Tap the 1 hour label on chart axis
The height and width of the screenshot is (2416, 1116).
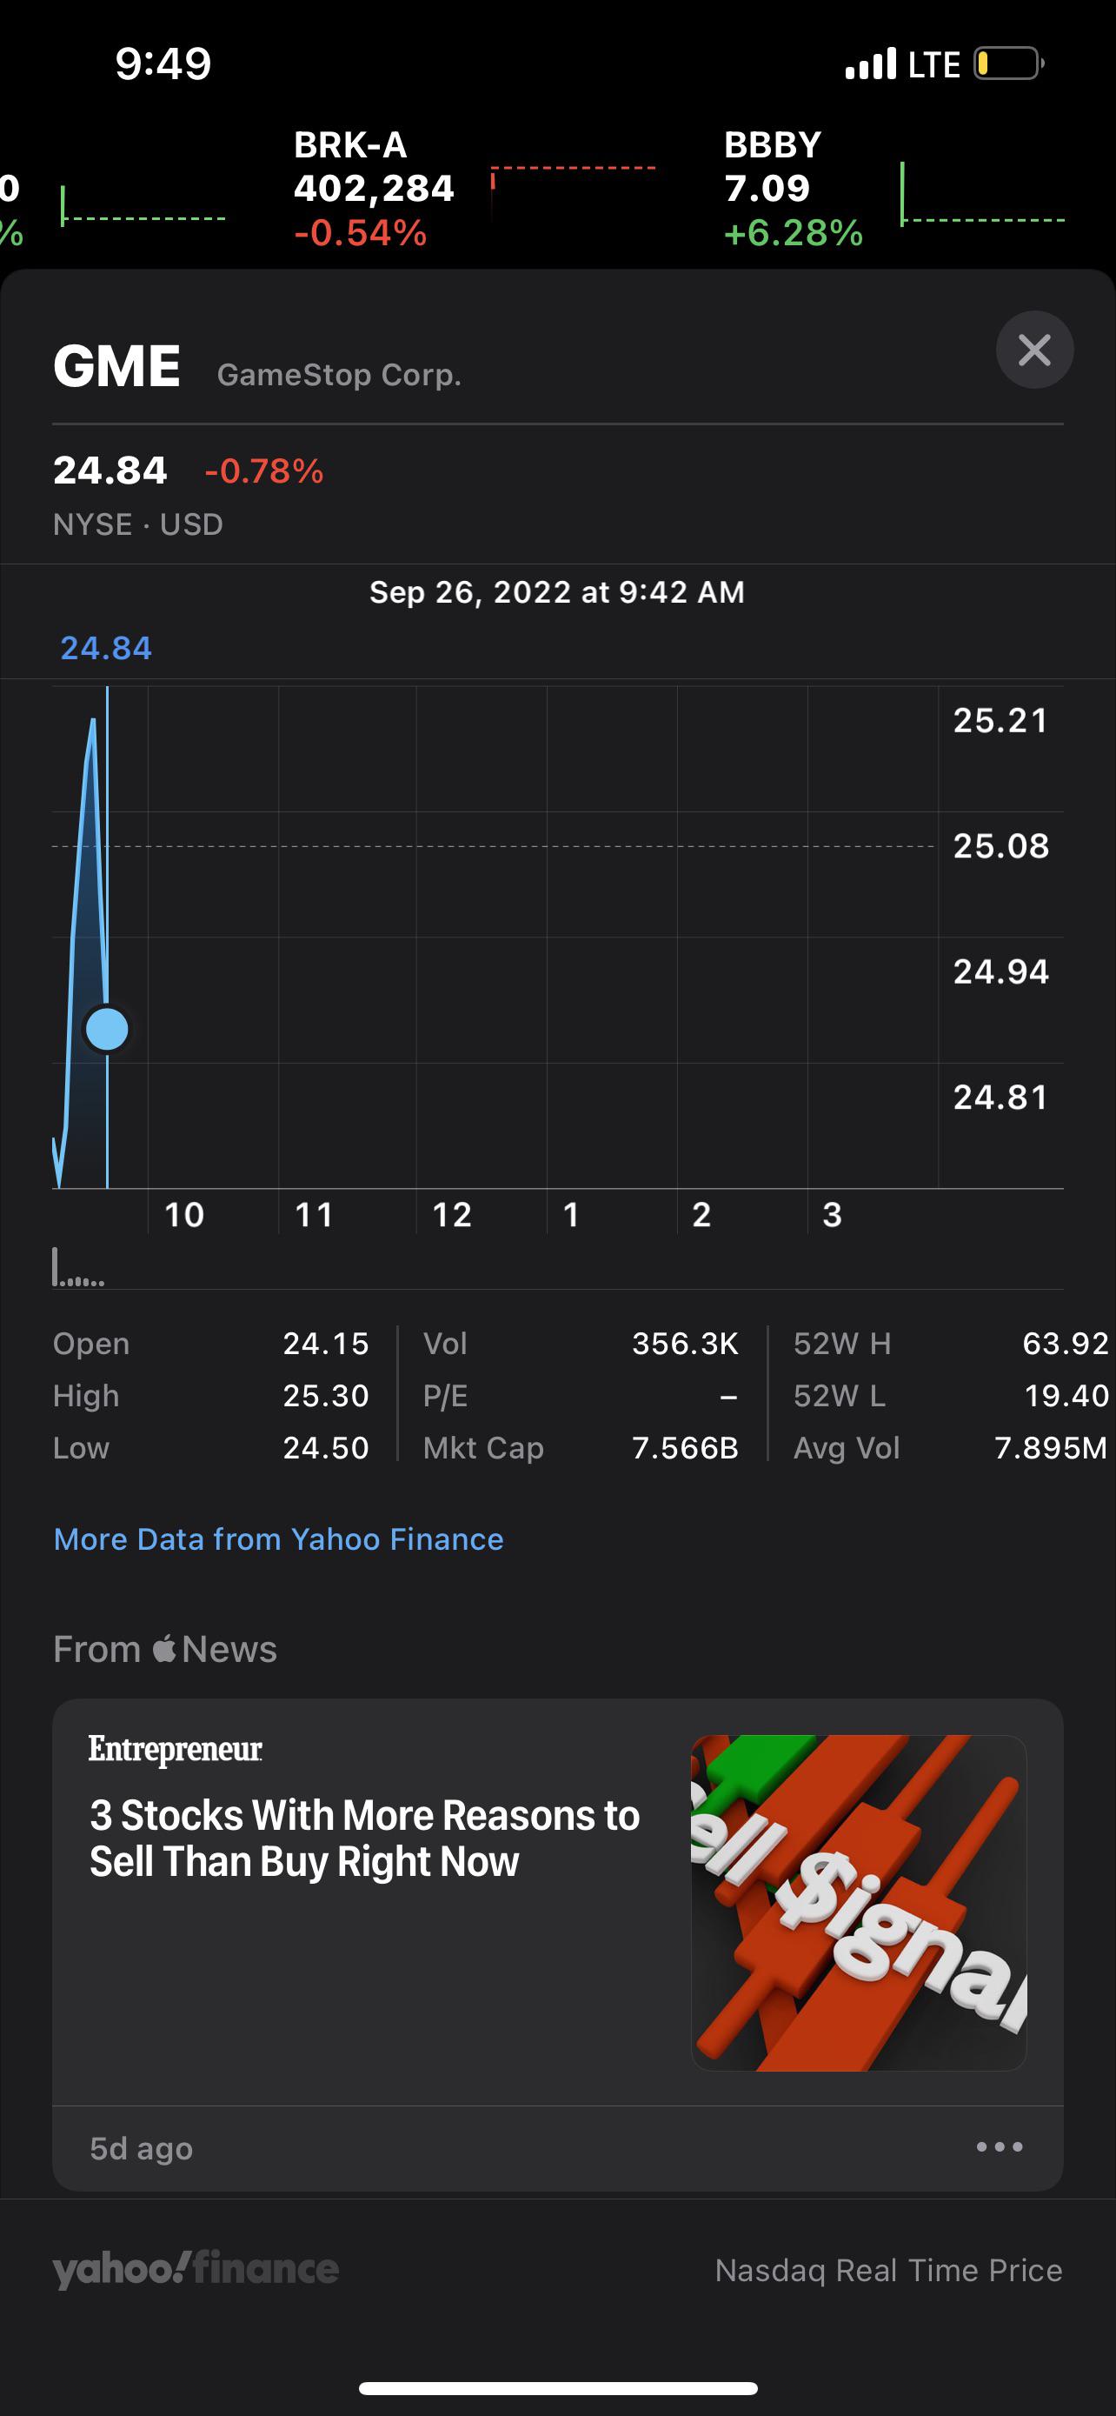click(571, 1215)
